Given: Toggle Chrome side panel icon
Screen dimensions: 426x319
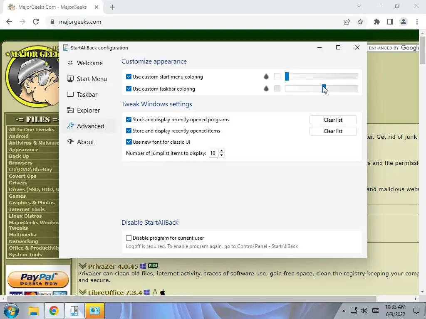Looking at the screenshot, I should coord(390,22).
